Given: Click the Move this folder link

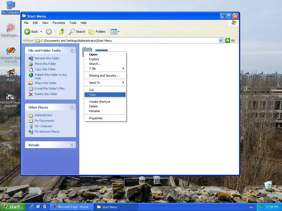Looking at the screenshot, I should 45,64.
